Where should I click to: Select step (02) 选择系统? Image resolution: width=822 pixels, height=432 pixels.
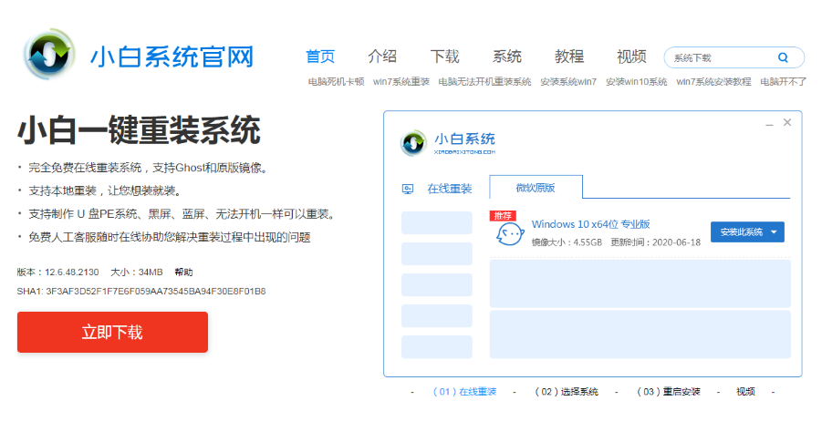(x=567, y=392)
